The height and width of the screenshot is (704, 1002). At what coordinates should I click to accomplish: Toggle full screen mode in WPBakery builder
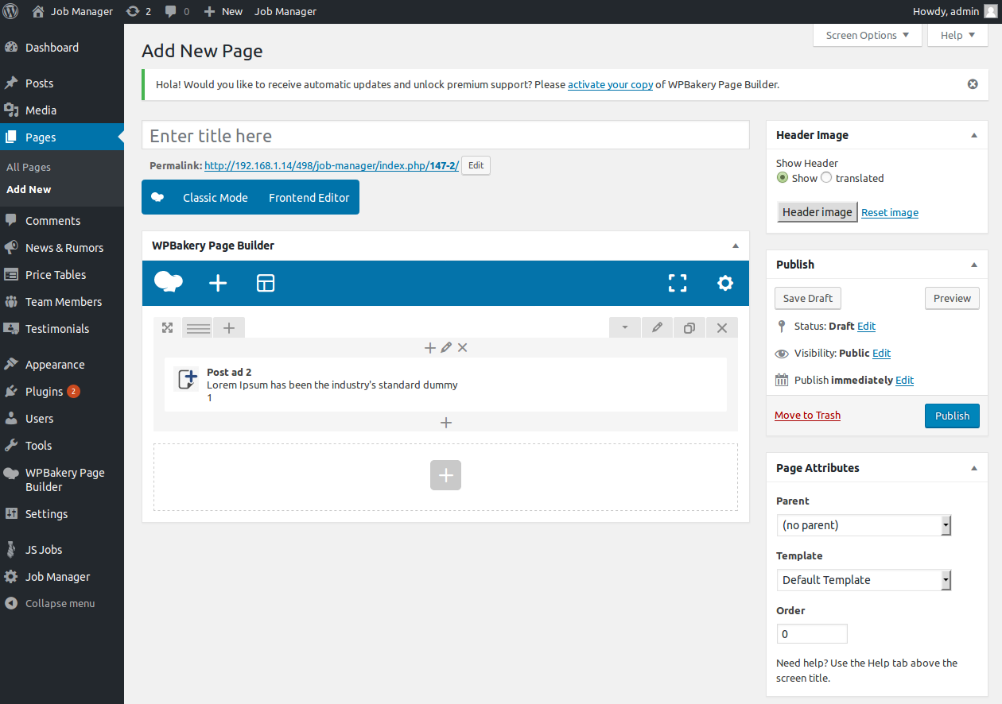678,283
